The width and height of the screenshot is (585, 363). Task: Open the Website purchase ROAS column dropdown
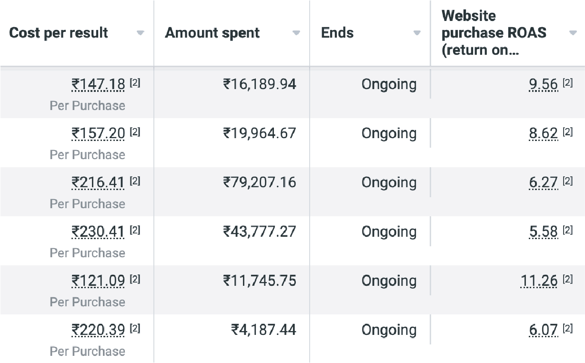pos(573,33)
